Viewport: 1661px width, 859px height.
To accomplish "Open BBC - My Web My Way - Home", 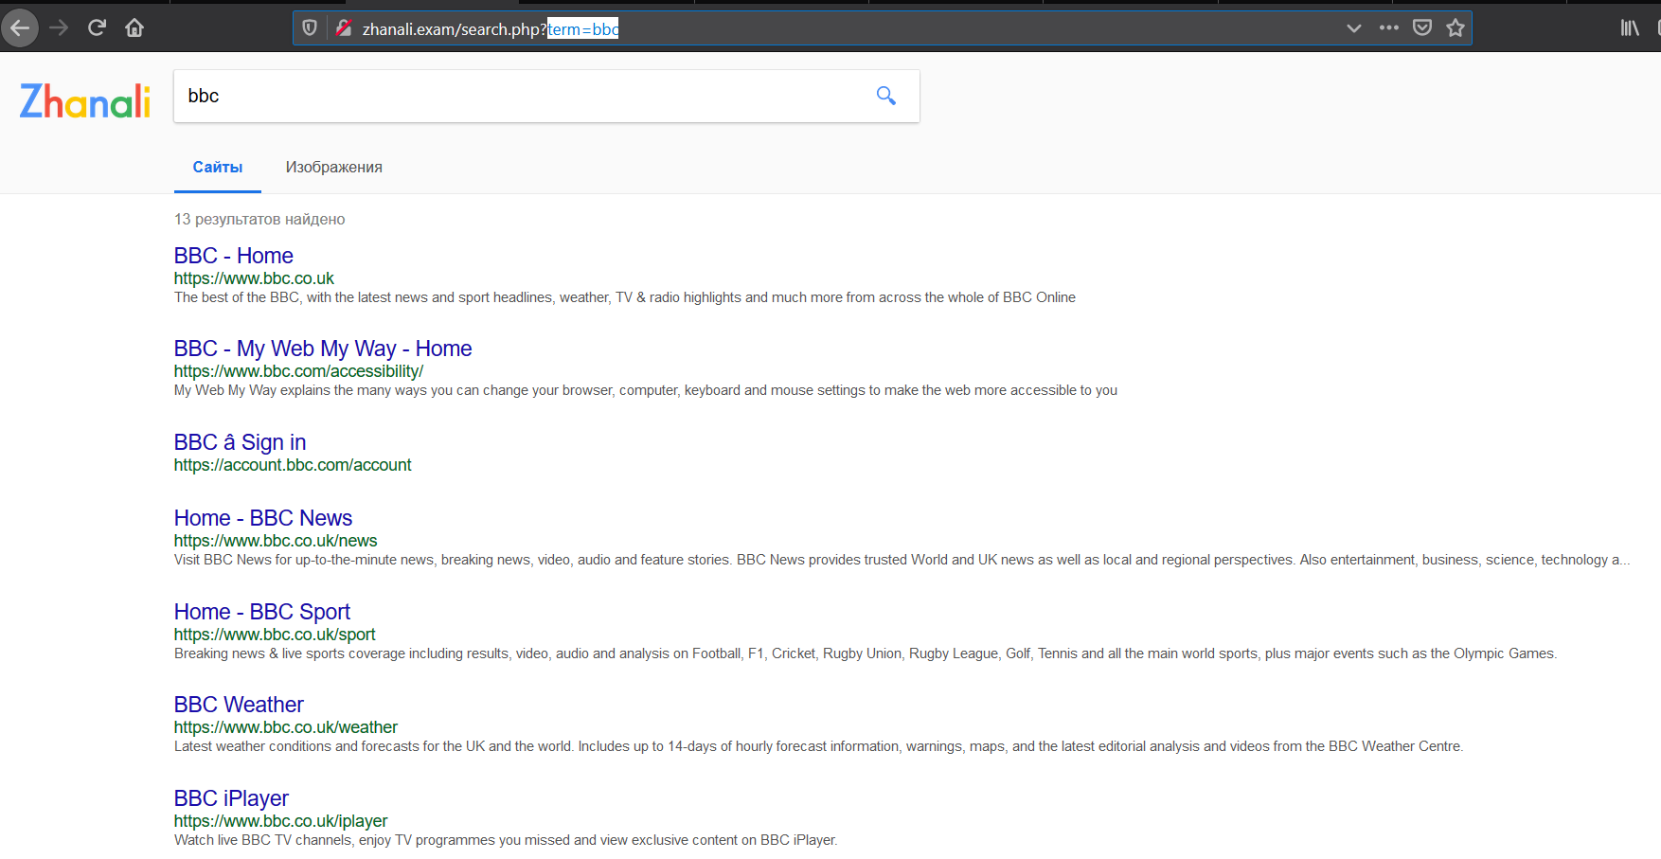I will (323, 349).
